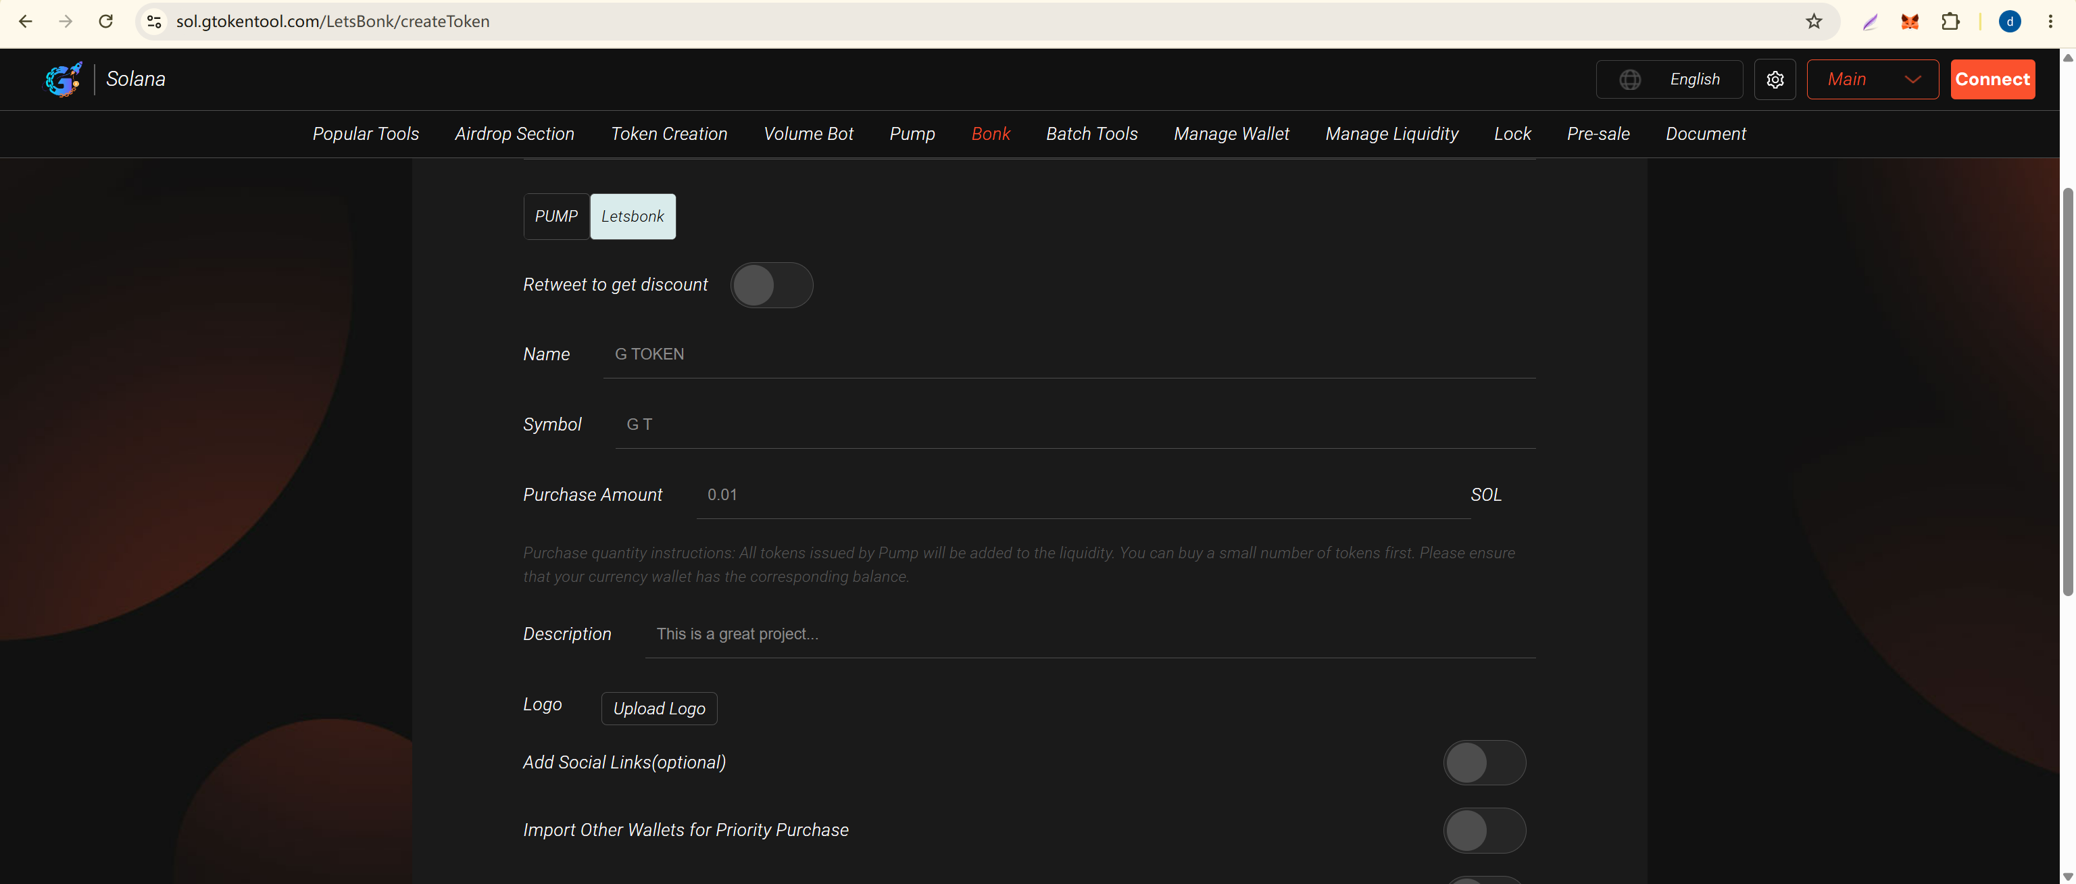
Task: Open the Pre-sale menu
Action: [1598, 134]
